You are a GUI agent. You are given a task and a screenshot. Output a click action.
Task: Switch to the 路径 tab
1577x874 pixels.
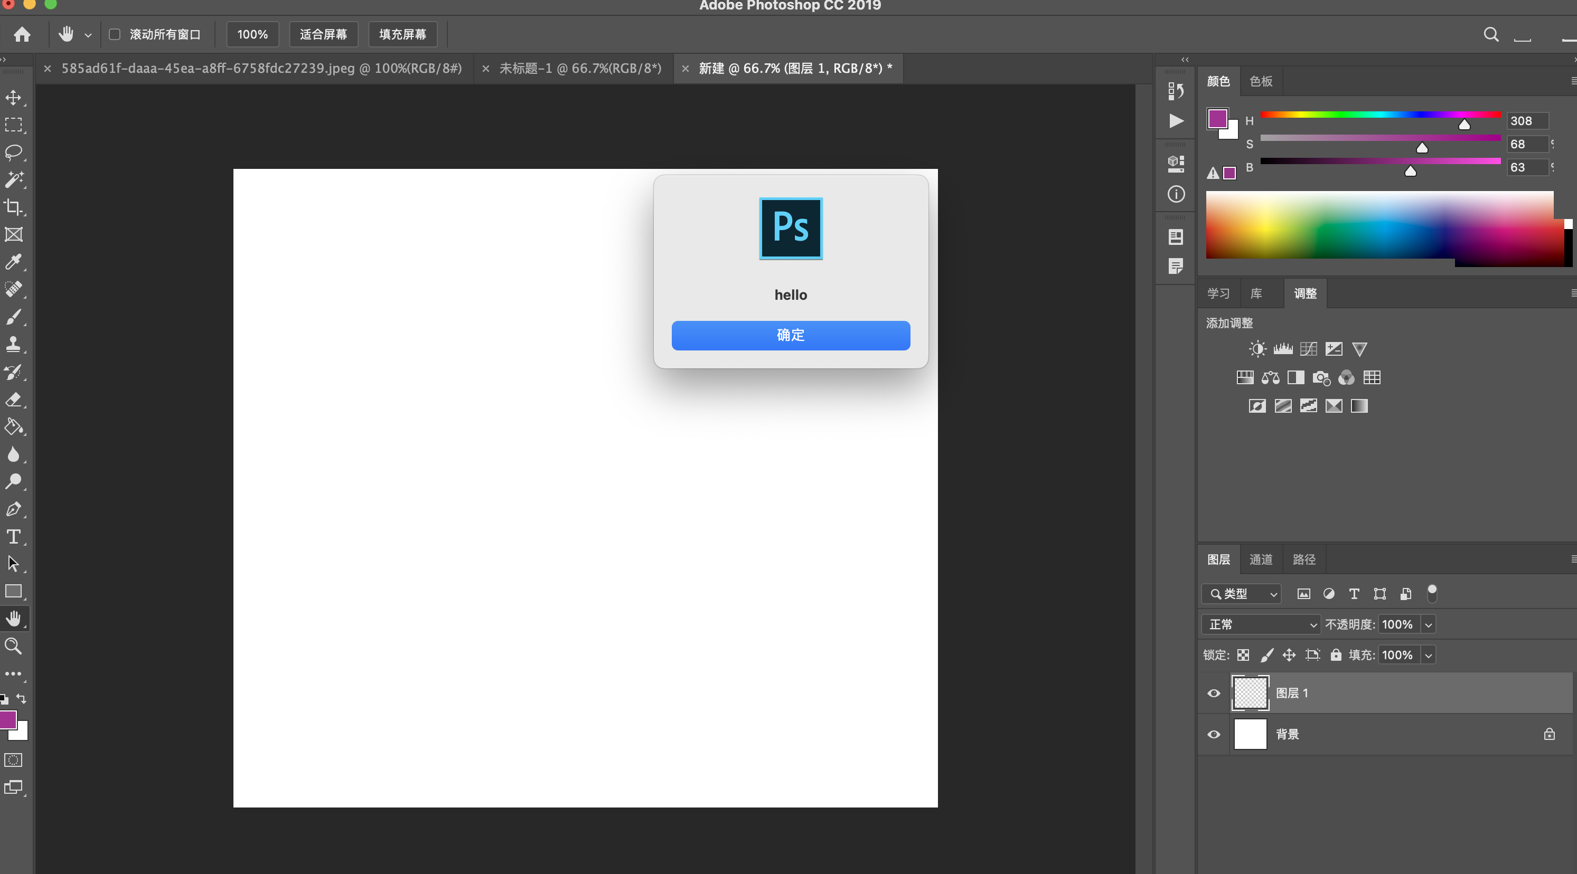(x=1304, y=559)
